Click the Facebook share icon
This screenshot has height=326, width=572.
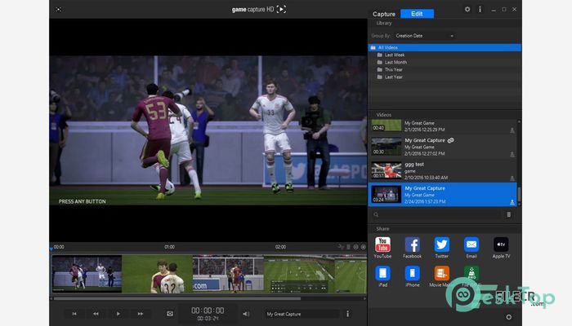[x=412, y=244]
